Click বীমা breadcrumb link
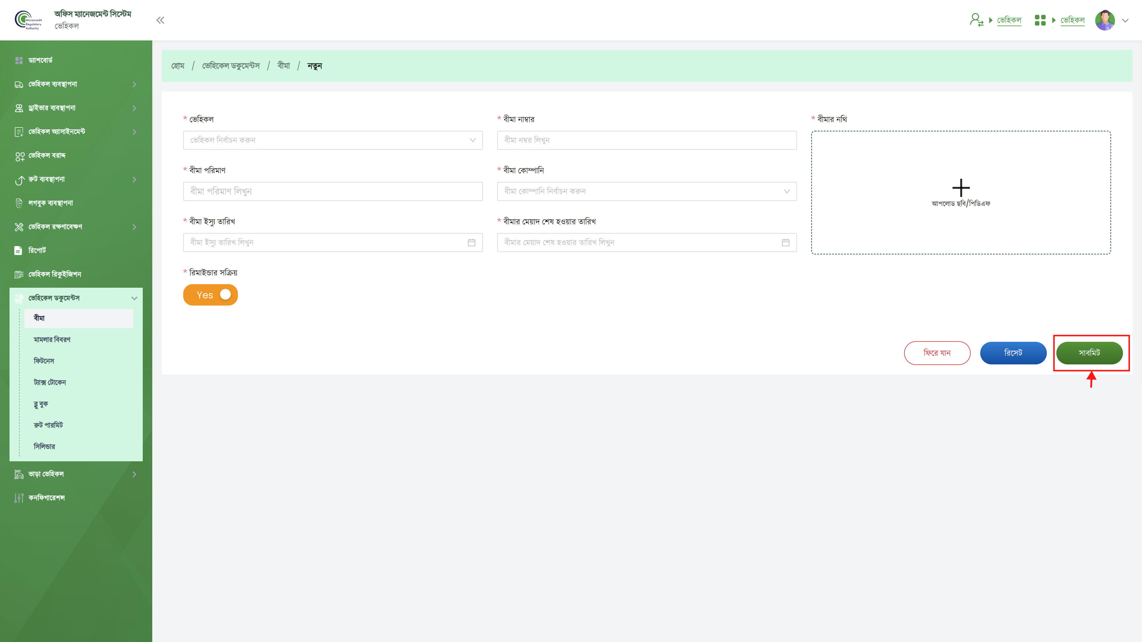 point(283,66)
